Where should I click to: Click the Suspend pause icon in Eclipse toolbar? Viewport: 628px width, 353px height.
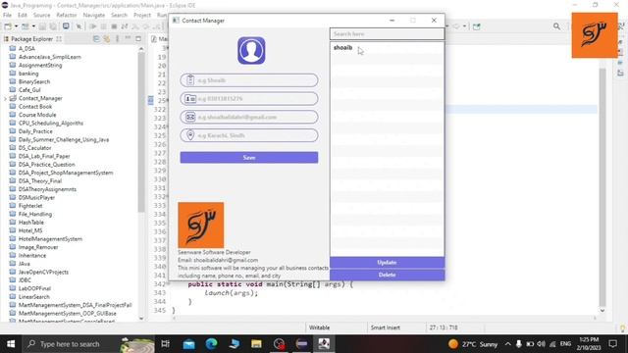tap(103, 26)
